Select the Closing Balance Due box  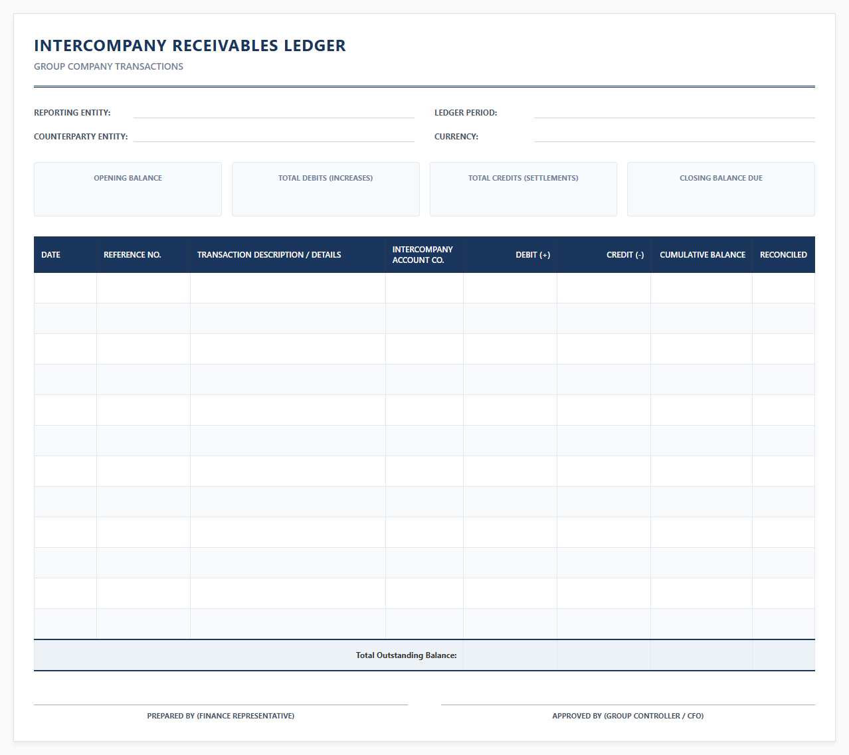coord(721,189)
